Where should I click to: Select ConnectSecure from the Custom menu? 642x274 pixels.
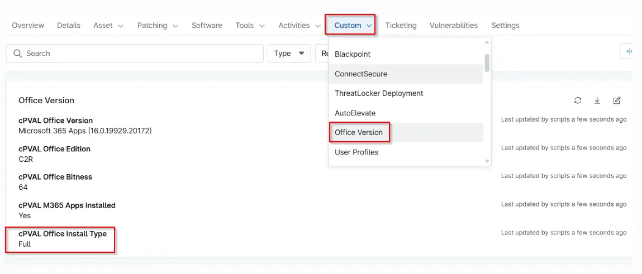pos(406,74)
